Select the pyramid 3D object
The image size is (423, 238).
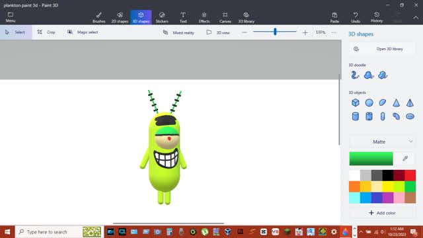tap(410, 102)
